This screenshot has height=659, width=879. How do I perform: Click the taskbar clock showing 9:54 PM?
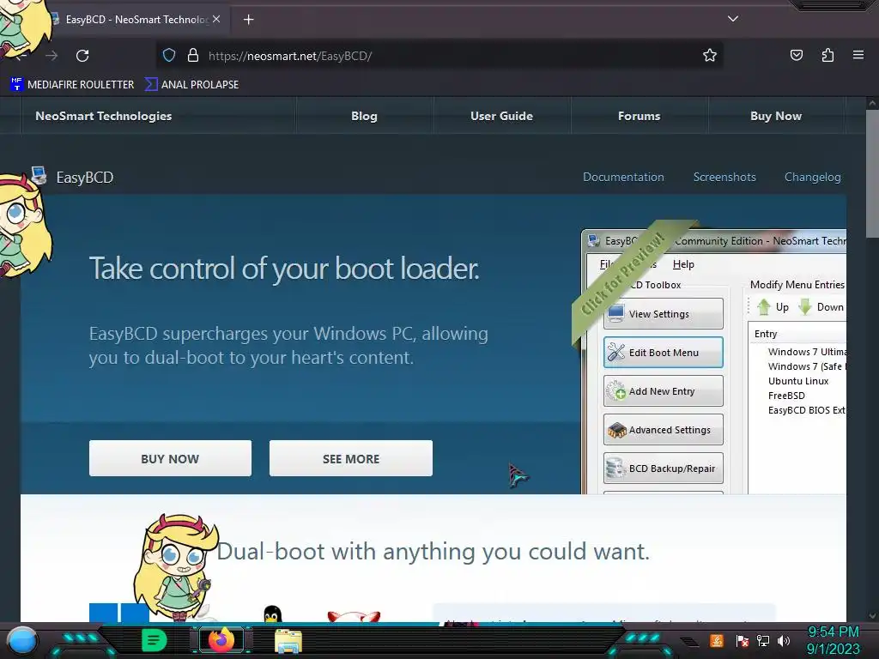pos(833,632)
